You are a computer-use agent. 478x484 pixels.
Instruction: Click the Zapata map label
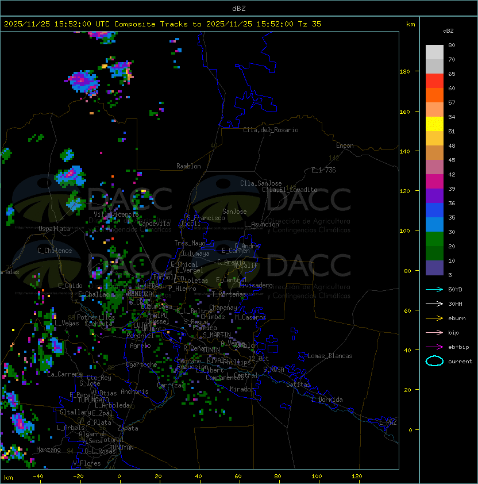tap(128, 428)
